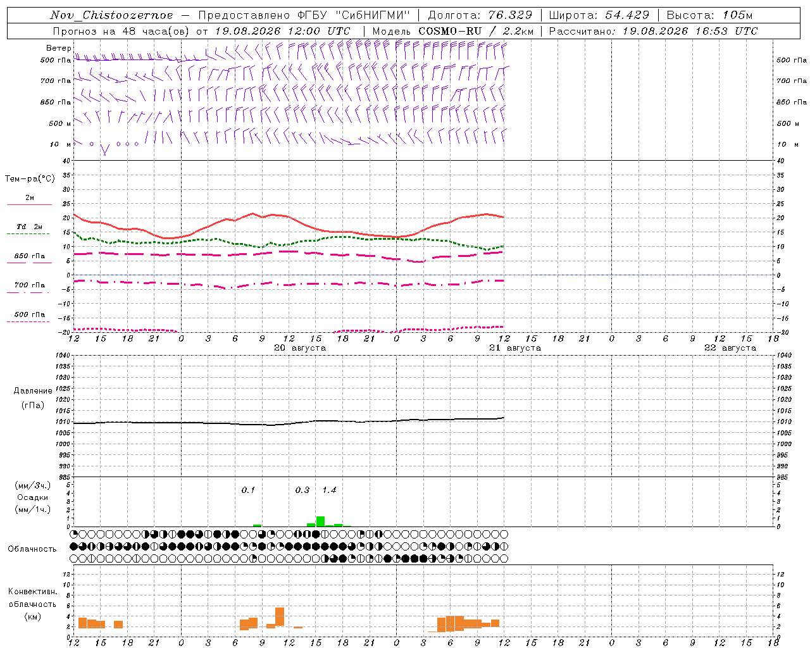810x648 pixels.
Task: Click the solid 2м temperature legend line
Action: [29, 205]
